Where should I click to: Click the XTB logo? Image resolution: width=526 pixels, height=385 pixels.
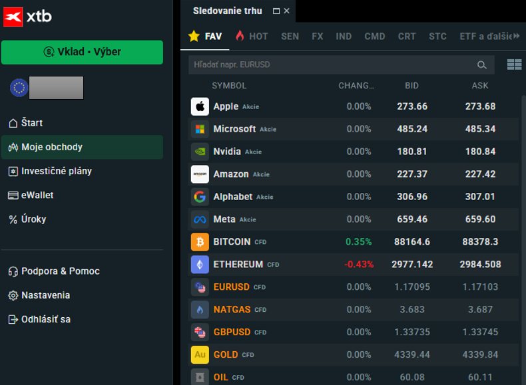coord(28,17)
